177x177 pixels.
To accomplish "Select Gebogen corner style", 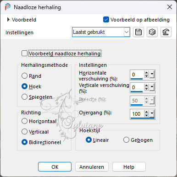I will 126,140.
